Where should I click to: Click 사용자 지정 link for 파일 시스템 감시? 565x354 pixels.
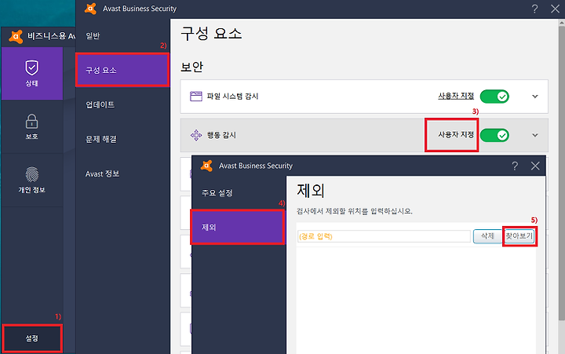tap(456, 96)
